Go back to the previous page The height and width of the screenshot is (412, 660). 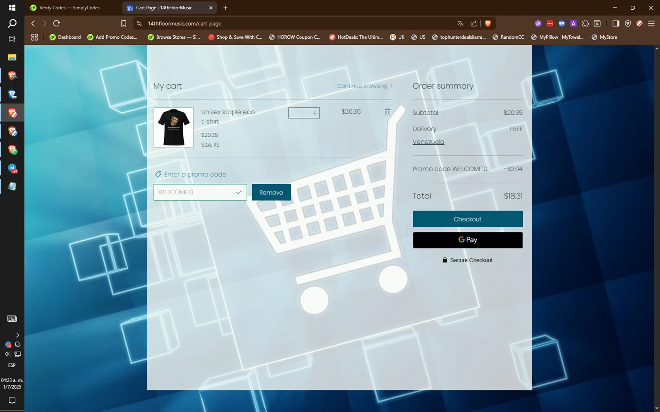click(33, 23)
